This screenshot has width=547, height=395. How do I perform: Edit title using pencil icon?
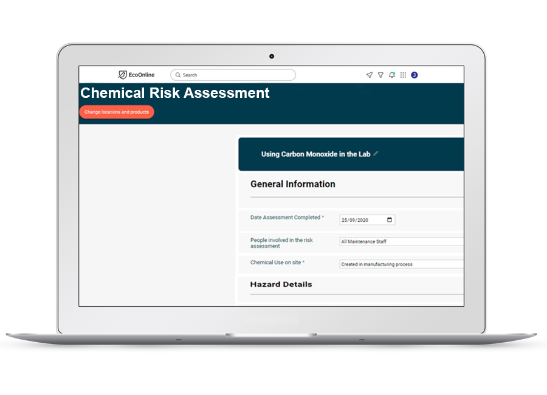376,154
